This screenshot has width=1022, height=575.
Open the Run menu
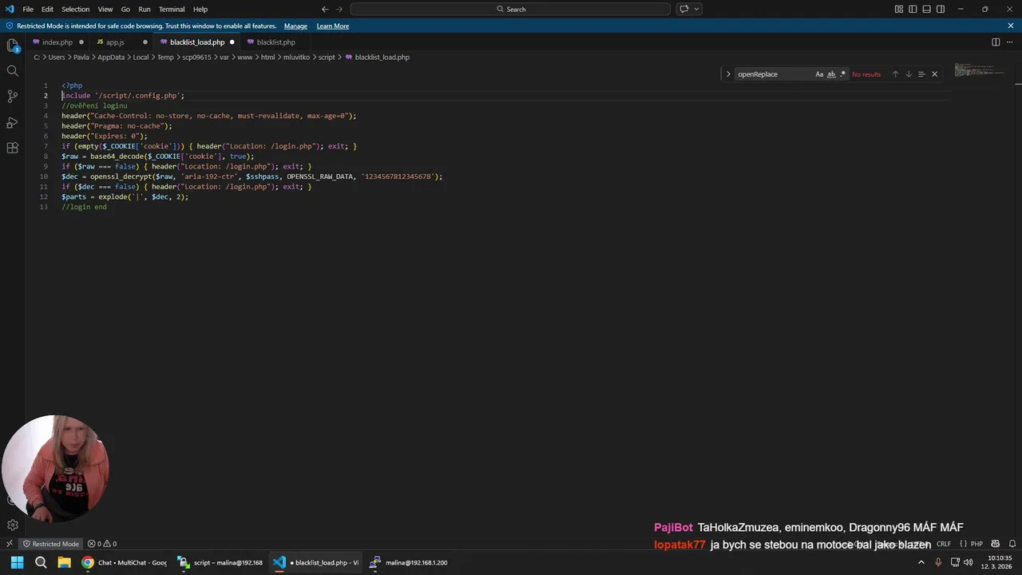point(145,9)
